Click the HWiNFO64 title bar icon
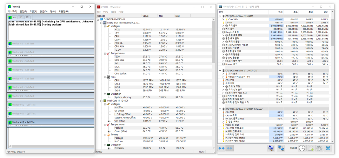The image size is (339, 158). tap(220, 7)
